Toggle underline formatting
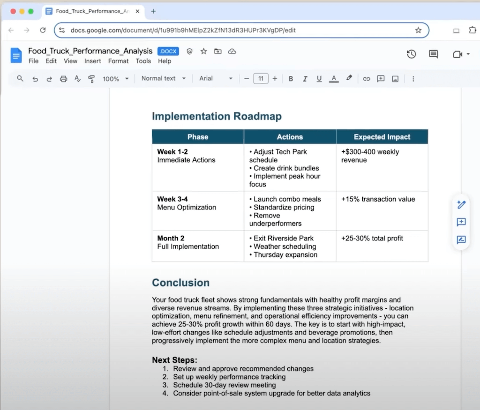Image resolution: width=480 pixels, height=410 pixels. coord(319,79)
